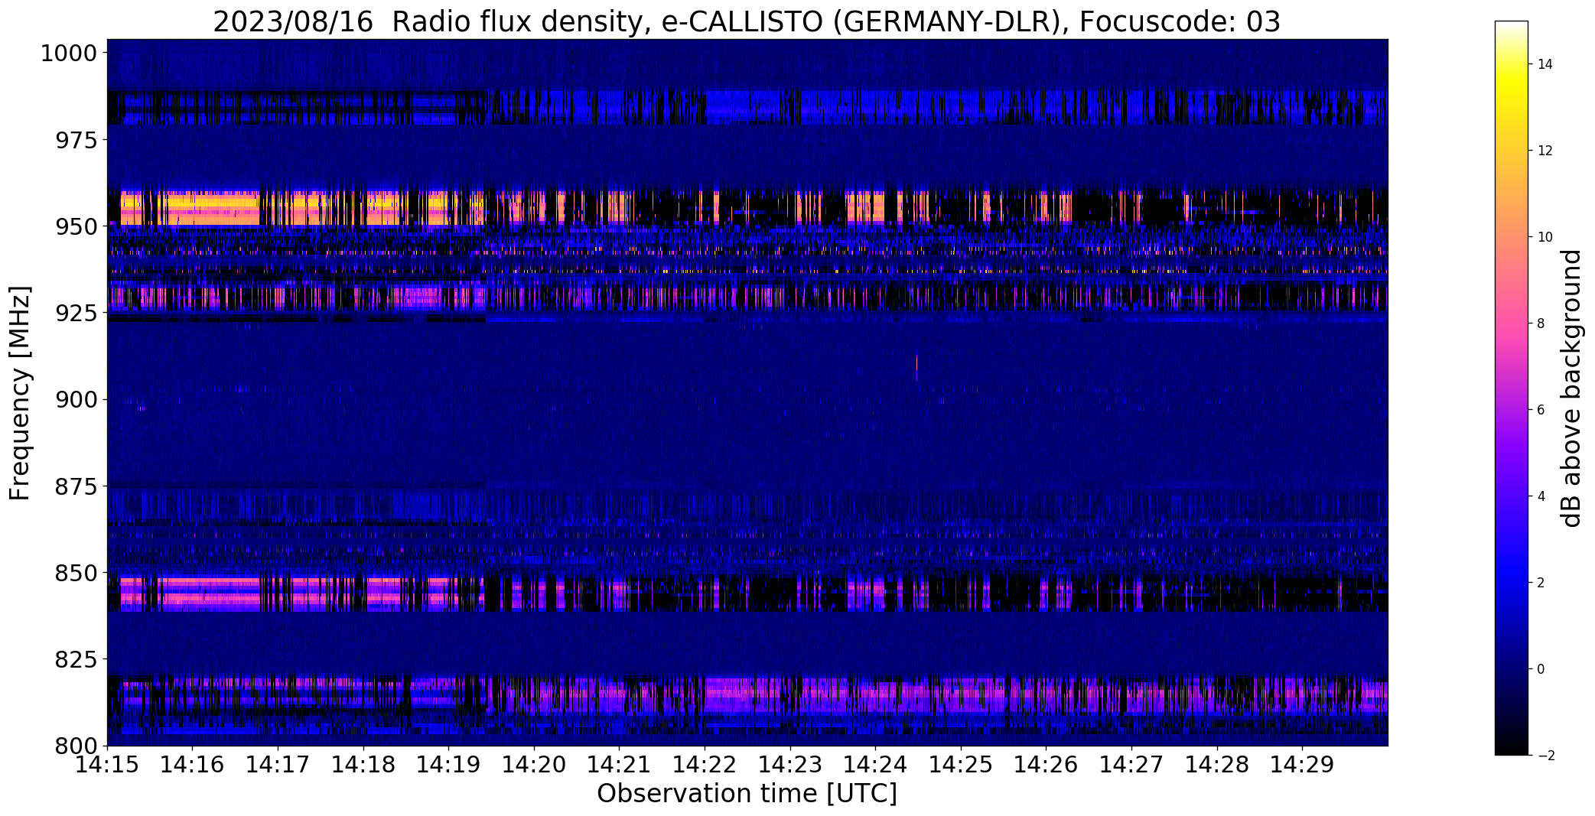The width and height of the screenshot is (1595, 816).
Task: Click the 14:20 time tick label
Action: 534,764
